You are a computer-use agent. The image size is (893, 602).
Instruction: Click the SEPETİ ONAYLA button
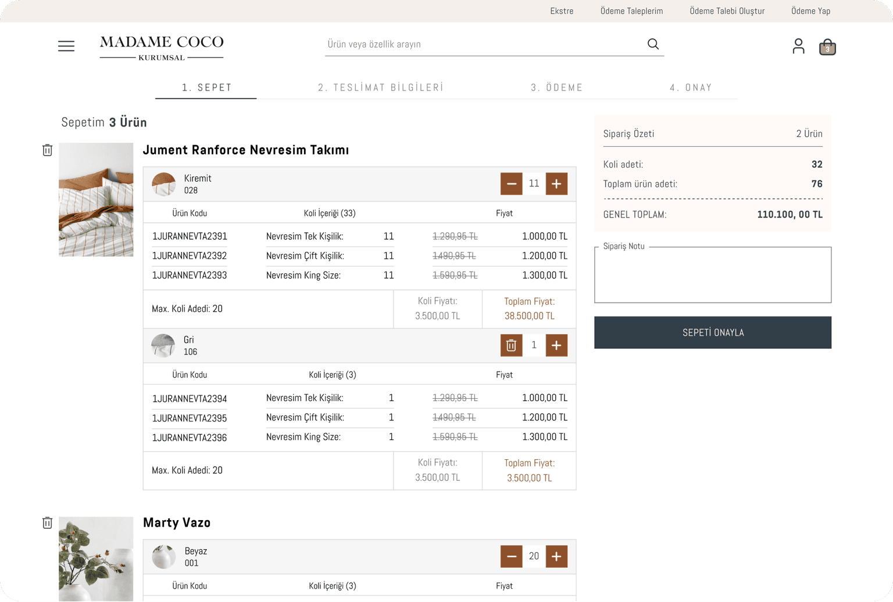[713, 332]
